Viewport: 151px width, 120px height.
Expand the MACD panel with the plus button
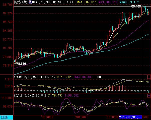click(x=149, y=77)
